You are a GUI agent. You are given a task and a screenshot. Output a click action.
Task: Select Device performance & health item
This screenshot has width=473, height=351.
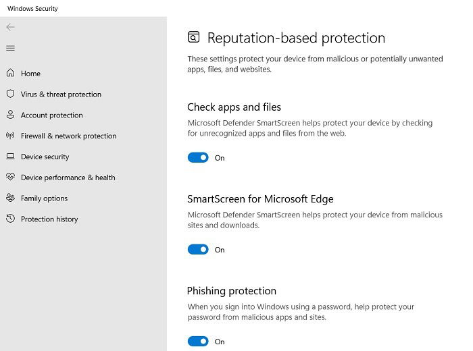click(x=68, y=178)
